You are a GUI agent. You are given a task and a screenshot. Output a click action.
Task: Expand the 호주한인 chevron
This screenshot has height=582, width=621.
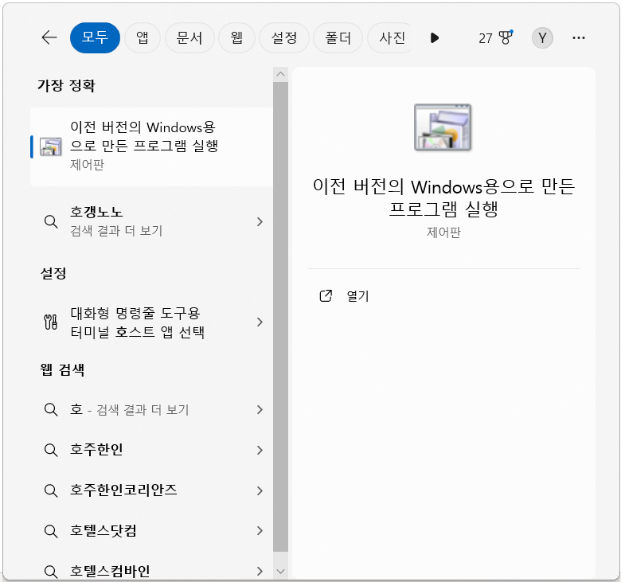click(260, 450)
